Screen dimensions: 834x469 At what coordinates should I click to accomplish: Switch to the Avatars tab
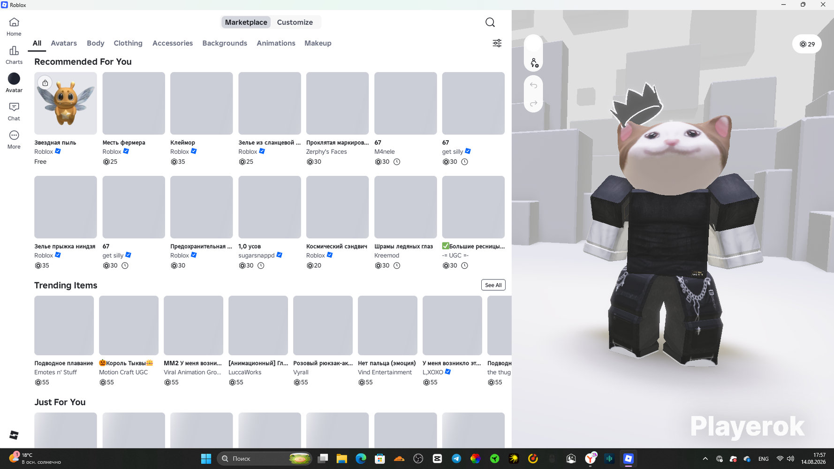(x=64, y=43)
